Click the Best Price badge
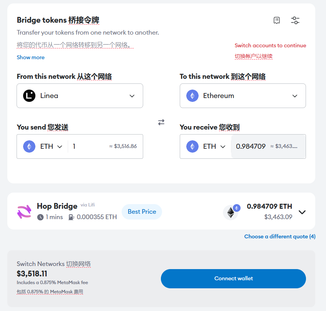The width and height of the screenshot is (326, 311). coord(142,212)
